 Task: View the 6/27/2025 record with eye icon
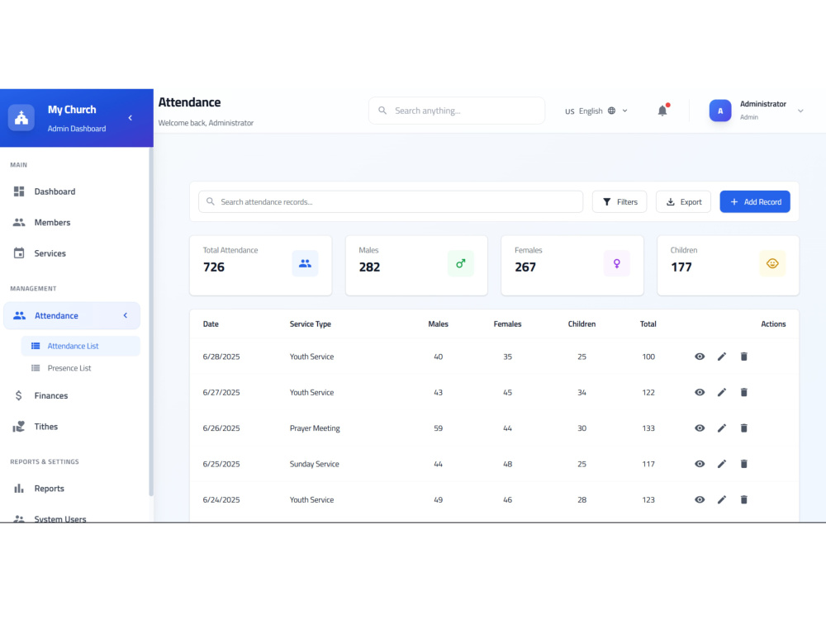[700, 392]
